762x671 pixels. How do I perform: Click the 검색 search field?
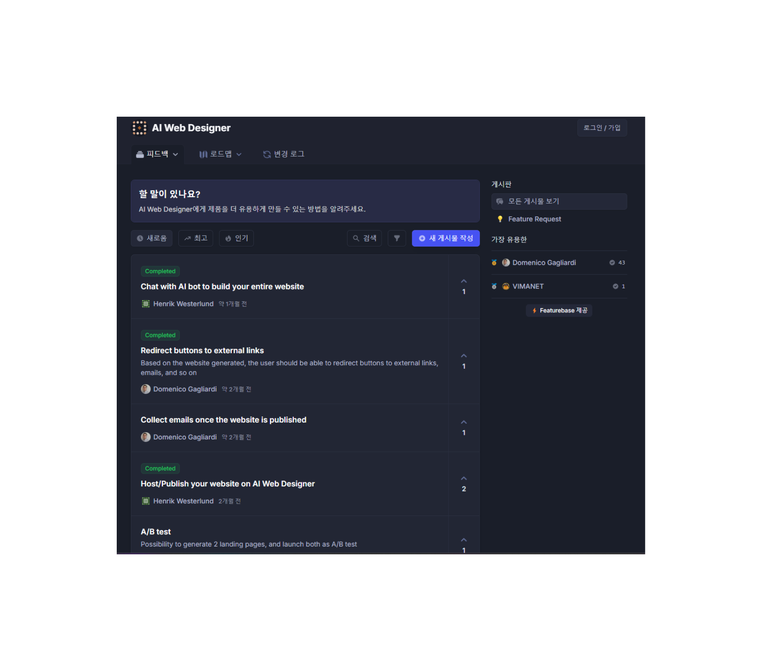(x=364, y=238)
